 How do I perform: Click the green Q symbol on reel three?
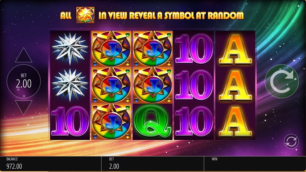[153, 122]
